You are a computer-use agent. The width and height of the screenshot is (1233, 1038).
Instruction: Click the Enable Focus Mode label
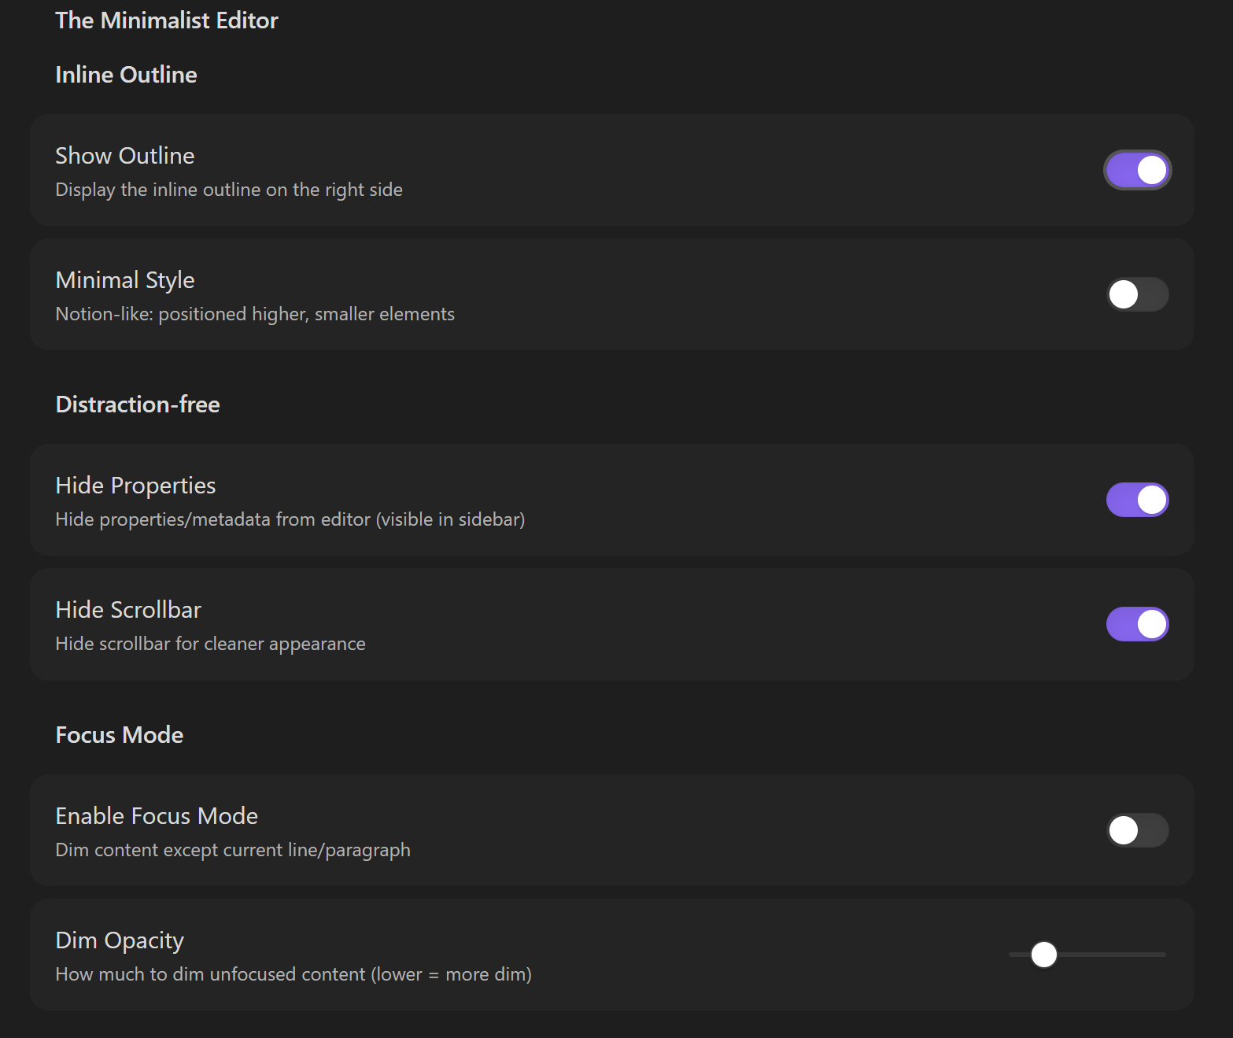(157, 815)
